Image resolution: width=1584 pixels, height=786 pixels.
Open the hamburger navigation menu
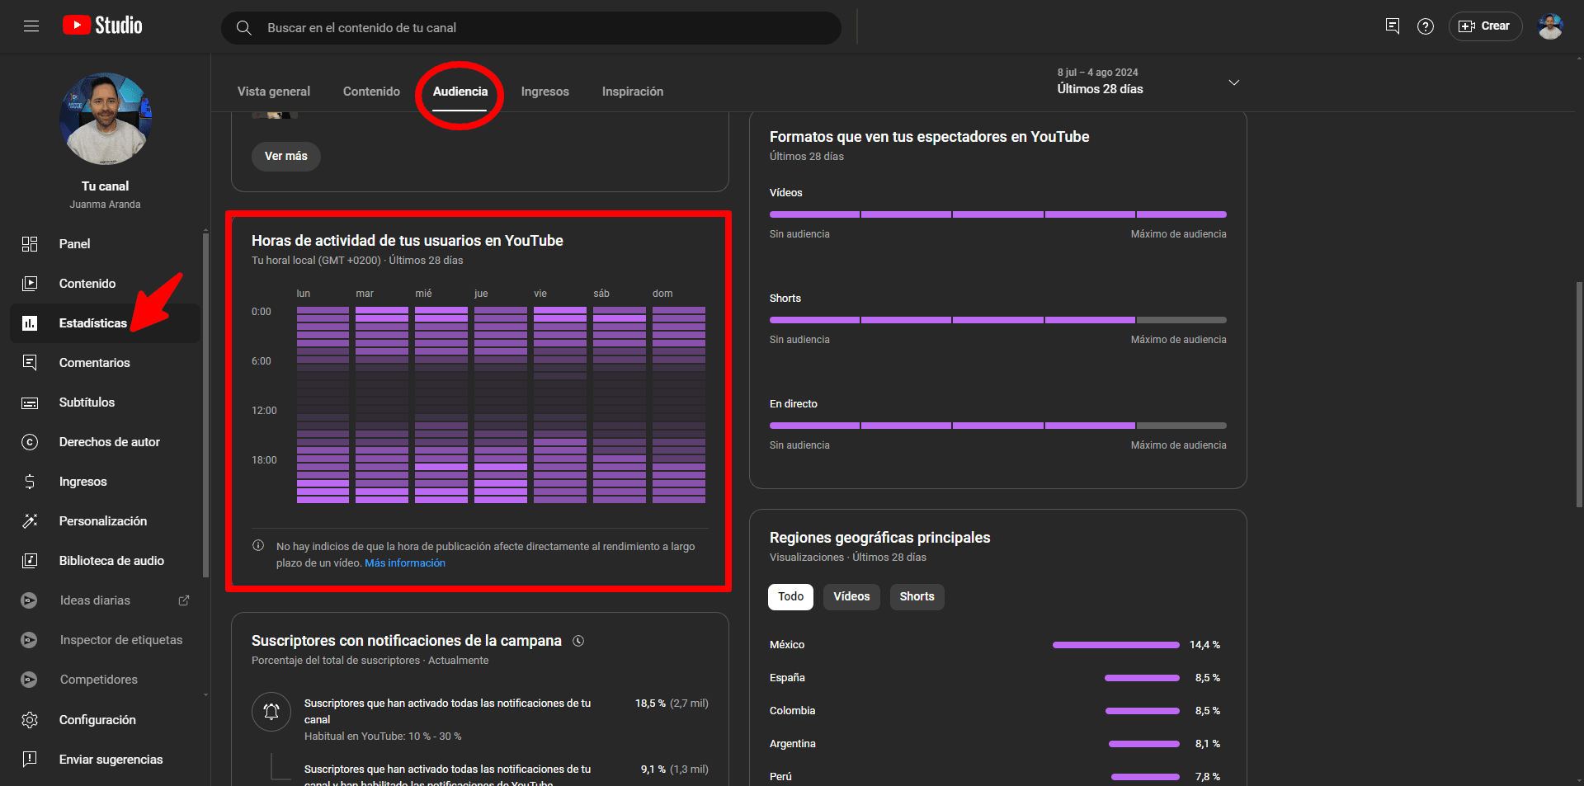[x=31, y=26]
